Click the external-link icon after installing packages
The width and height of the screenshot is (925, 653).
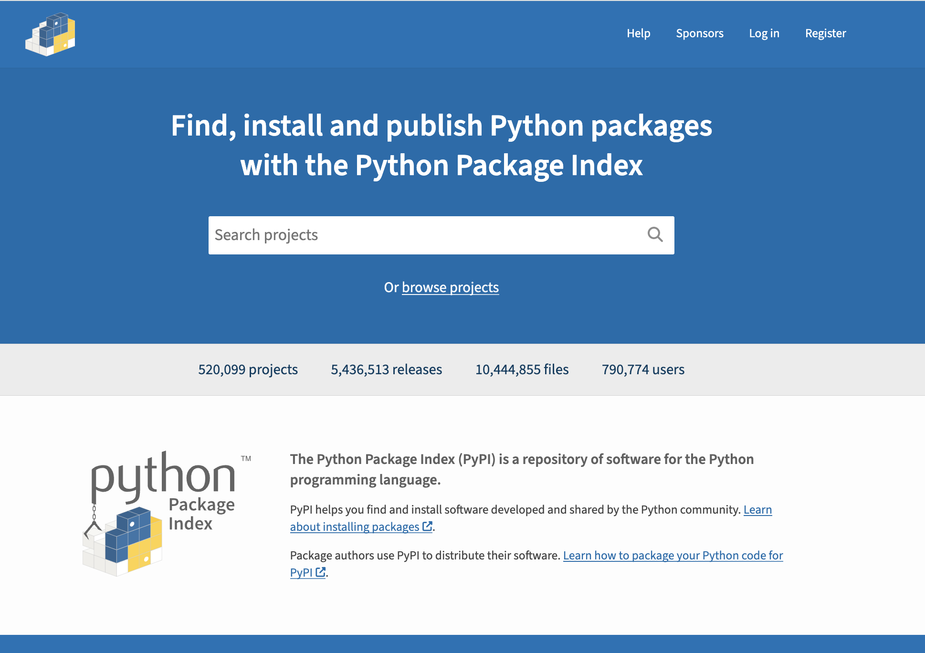point(427,526)
